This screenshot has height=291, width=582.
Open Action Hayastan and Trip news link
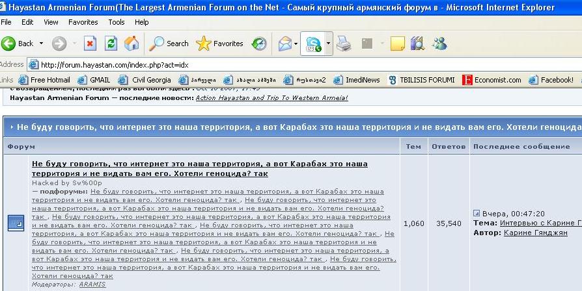271,98
